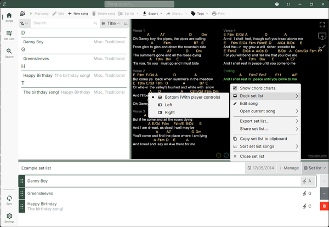Click Close set list
This screenshot has width=329, height=227.
[265, 156]
